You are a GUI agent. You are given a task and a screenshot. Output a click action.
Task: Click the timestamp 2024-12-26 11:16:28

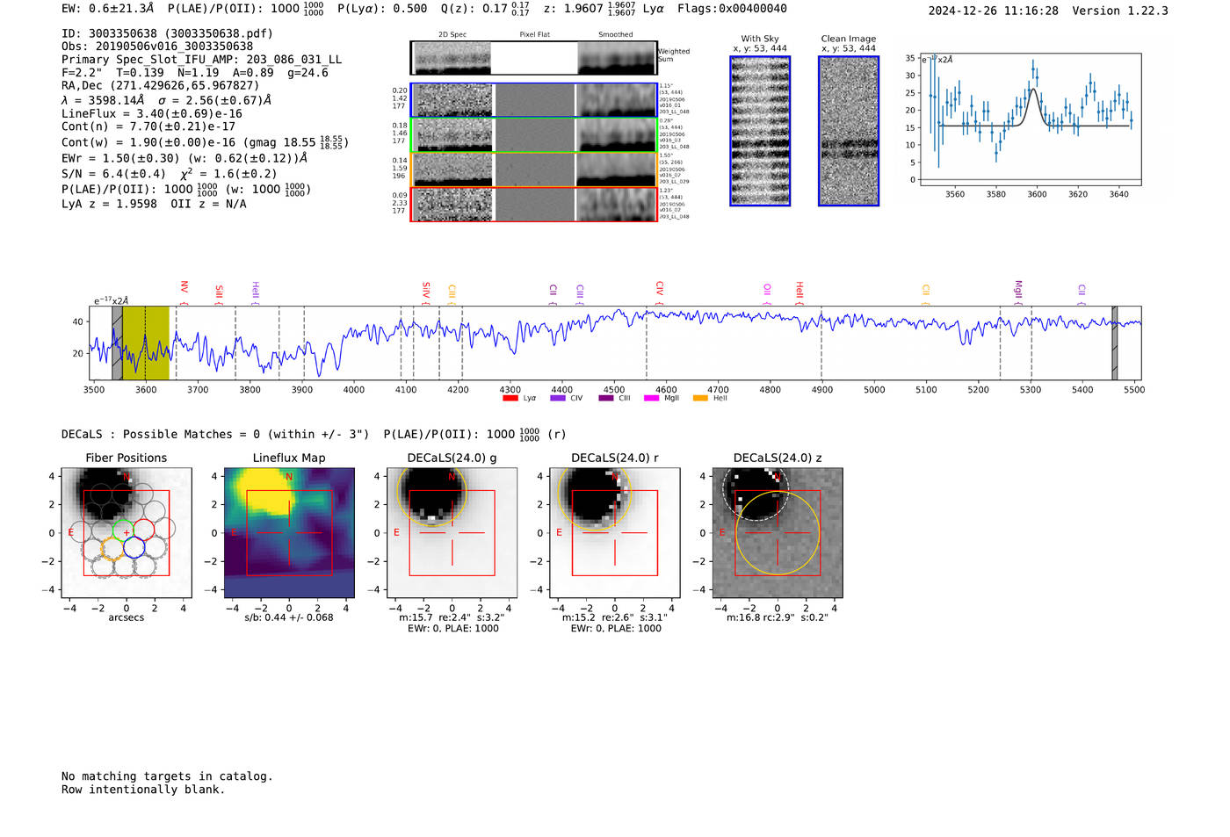point(993,11)
